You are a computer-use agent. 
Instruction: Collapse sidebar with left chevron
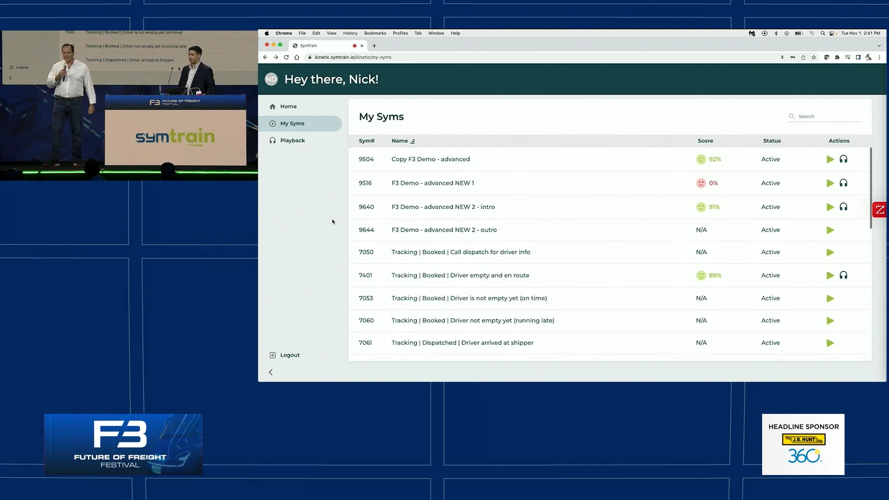(271, 372)
